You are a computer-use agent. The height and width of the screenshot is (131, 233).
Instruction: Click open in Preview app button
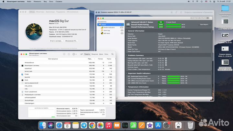point(198,12)
